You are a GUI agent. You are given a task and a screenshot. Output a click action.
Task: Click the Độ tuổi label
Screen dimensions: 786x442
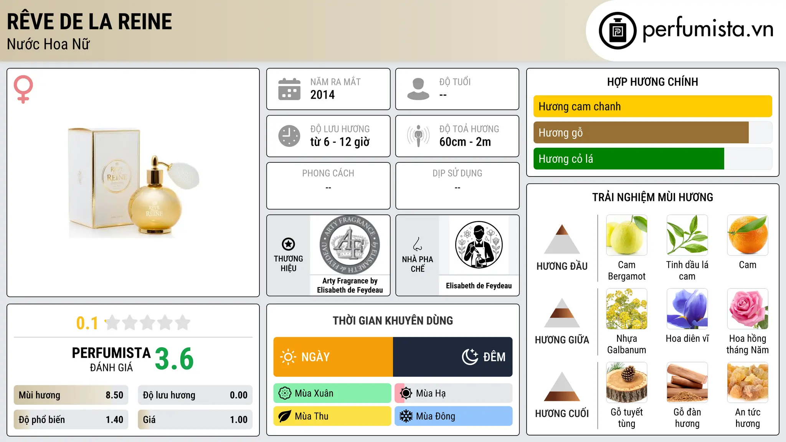[x=455, y=82]
